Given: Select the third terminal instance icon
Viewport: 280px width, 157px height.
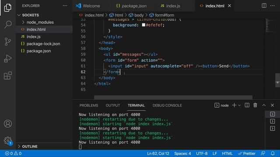Looking at the screenshot, I should [x=272, y=128].
